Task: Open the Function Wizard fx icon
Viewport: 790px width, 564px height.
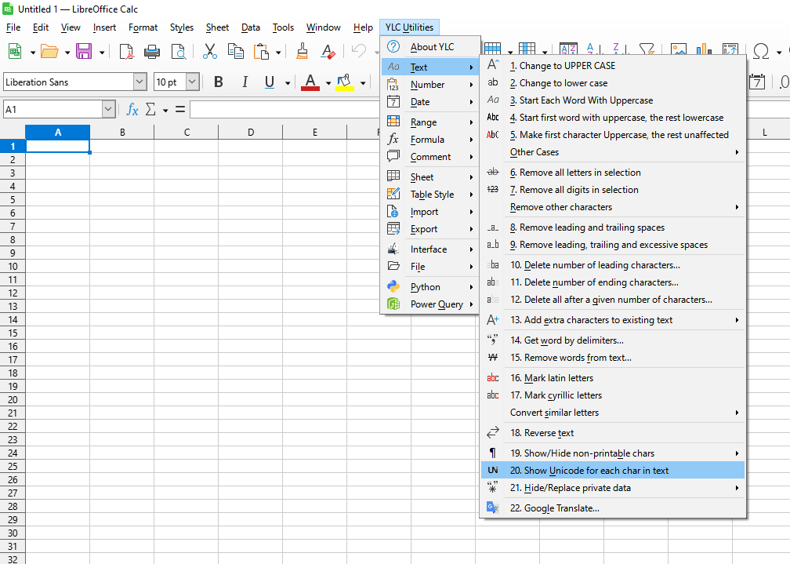Action: click(132, 110)
